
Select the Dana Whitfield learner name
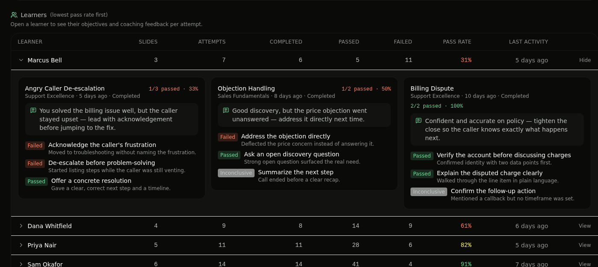pyautogui.click(x=50, y=226)
